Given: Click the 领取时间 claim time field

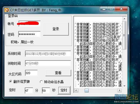Looking at the screenshot, I should click(x=48, y=63).
